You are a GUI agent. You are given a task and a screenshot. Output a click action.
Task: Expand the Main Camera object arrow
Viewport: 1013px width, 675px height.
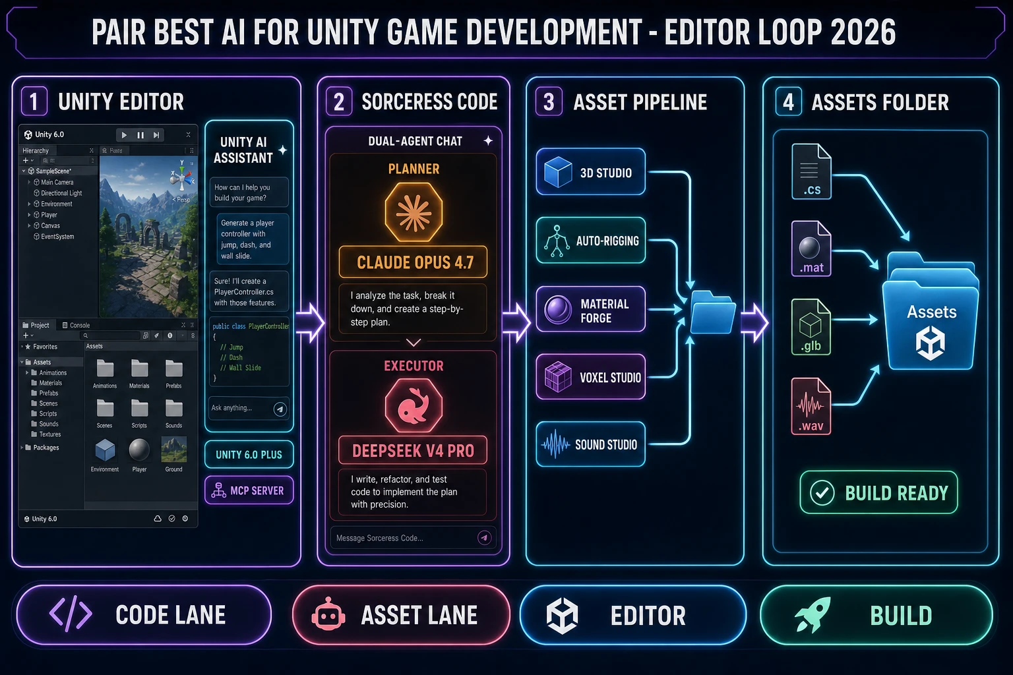click(x=30, y=182)
